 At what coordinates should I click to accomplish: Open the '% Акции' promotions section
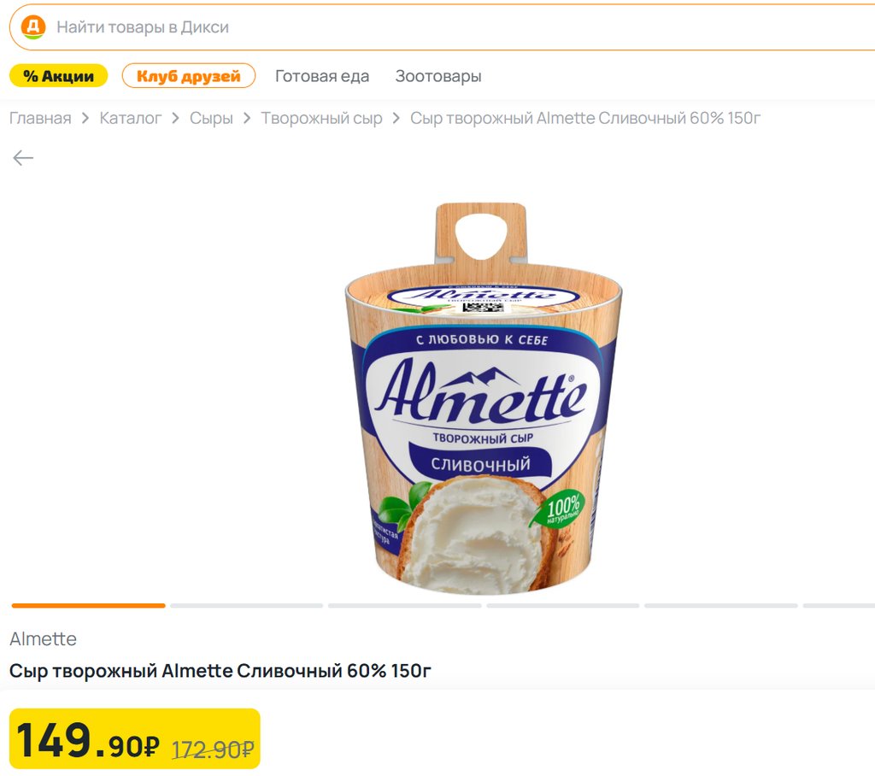point(58,76)
